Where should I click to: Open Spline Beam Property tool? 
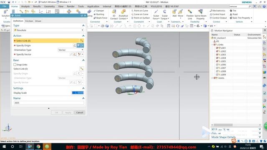tap(200, 15)
